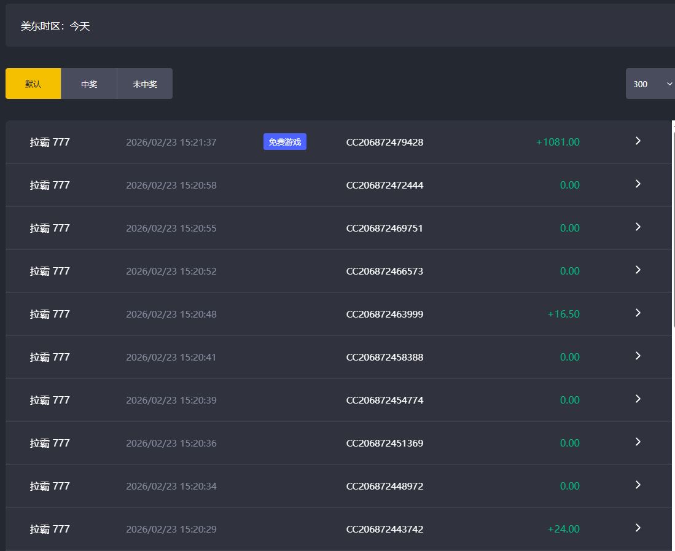Open arrow for order CC206872448972
The image size is (675, 551).
(638, 485)
